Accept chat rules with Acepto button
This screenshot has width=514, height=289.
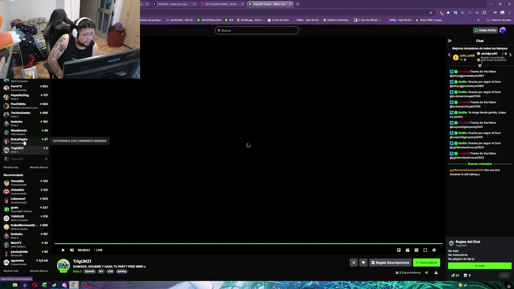480,266
